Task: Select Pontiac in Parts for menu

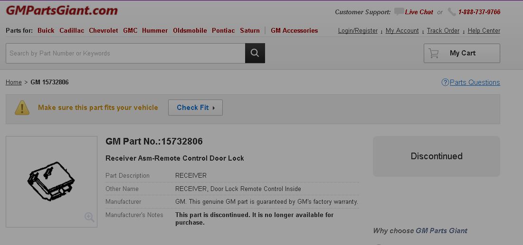Action: tap(223, 31)
